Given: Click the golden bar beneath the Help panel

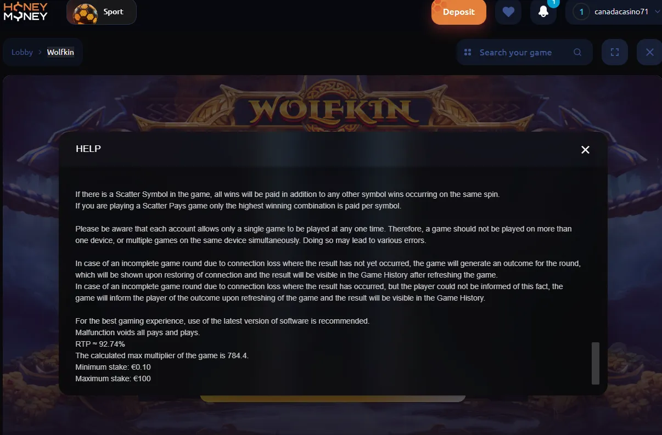Looking at the screenshot, I should [x=333, y=398].
